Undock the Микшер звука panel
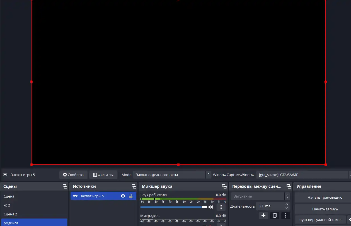The width and height of the screenshot is (351, 226). pyautogui.click(x=224, y=186)
